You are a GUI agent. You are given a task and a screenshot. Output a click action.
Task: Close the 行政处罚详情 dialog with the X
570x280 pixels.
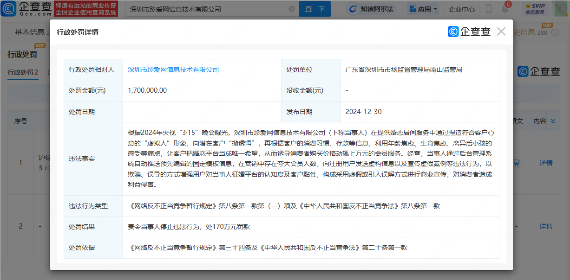pos(501,32)
